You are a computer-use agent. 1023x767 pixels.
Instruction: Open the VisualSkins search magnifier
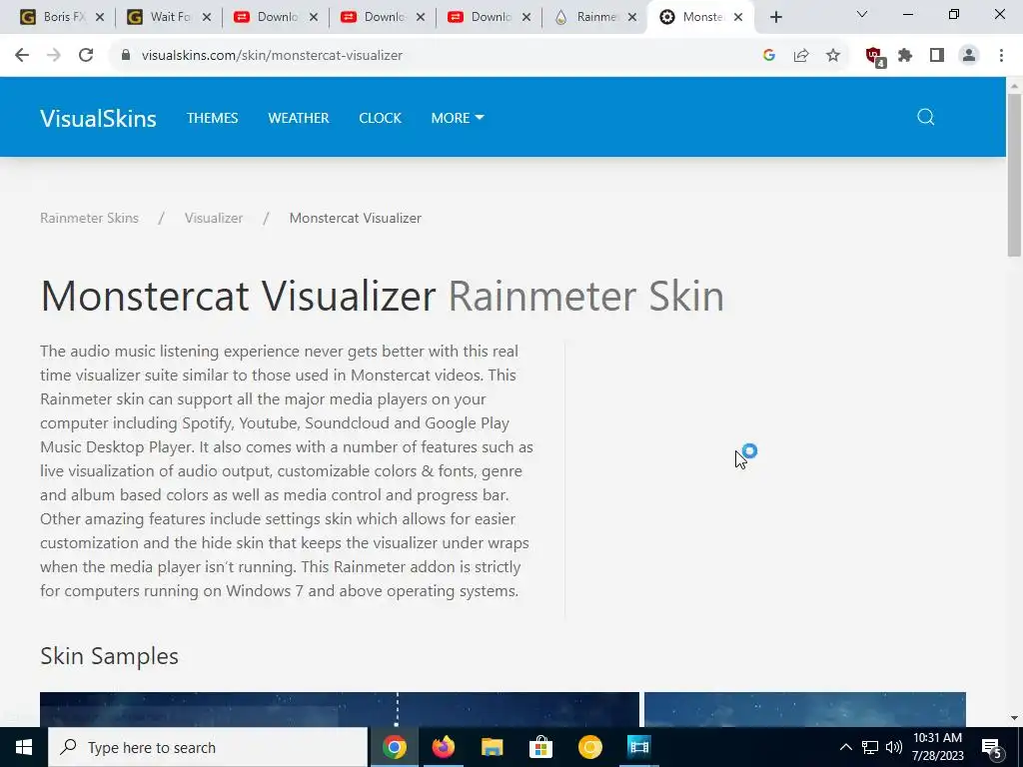tap(926, 118)
